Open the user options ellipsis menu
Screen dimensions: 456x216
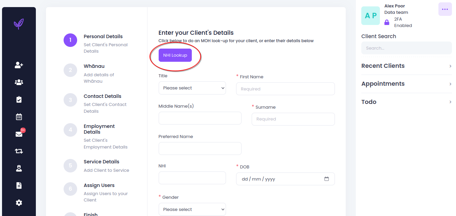point(445,9)
